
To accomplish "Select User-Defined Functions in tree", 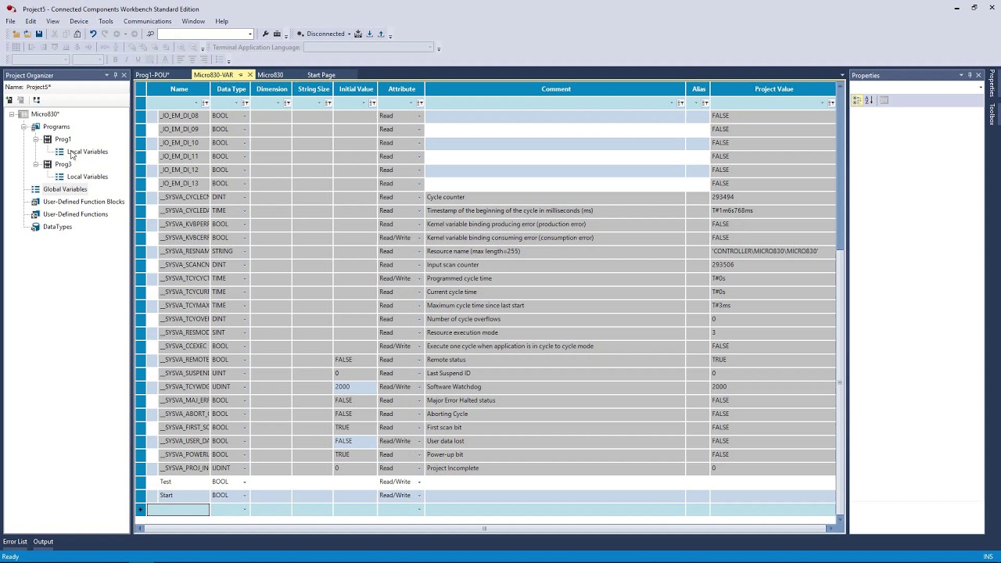I will [75, 214].
